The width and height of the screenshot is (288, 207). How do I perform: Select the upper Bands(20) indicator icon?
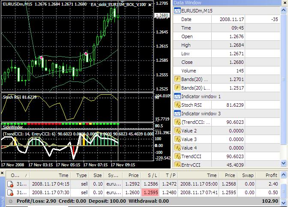(177, 79)
